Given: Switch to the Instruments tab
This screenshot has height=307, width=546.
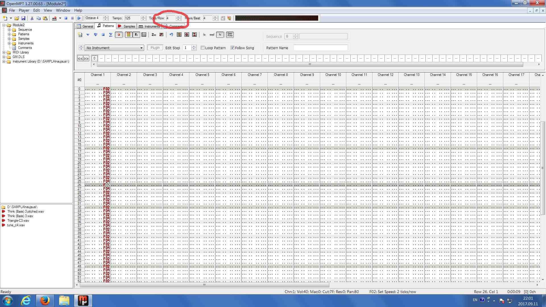Looking at the screenshot, I should pos(150,26).
